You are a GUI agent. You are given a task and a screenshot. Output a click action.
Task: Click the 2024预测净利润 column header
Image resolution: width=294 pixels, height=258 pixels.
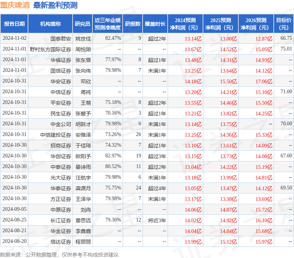click(185, 24)
